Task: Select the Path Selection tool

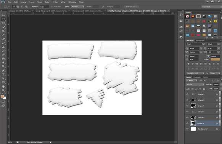Action: tap(3, 78)
